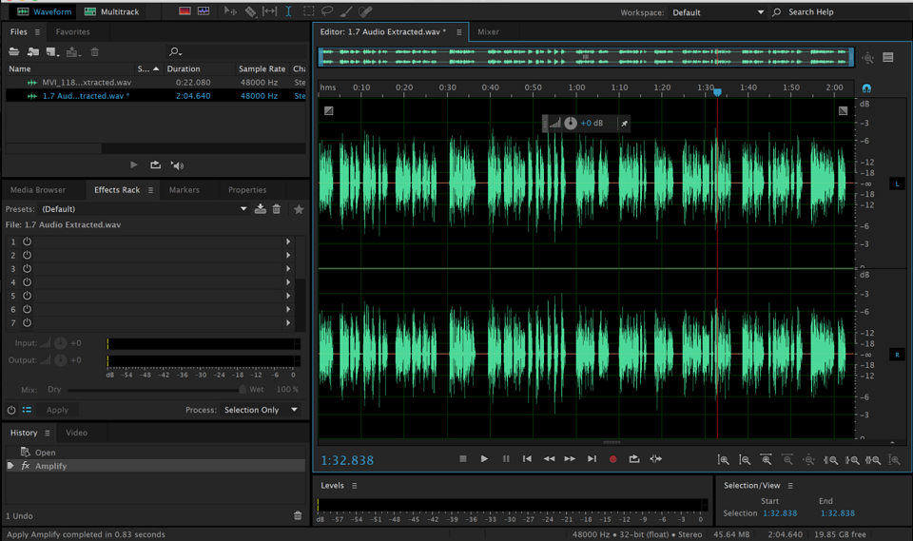Open effect menu arrow for slot 1

[287, 242]
